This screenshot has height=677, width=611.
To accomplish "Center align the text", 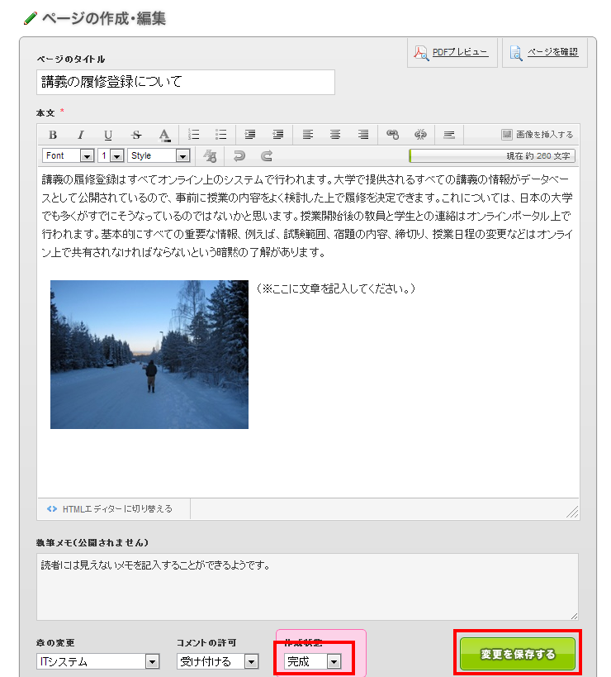I will pyautogui.click(x=335, y=135).
